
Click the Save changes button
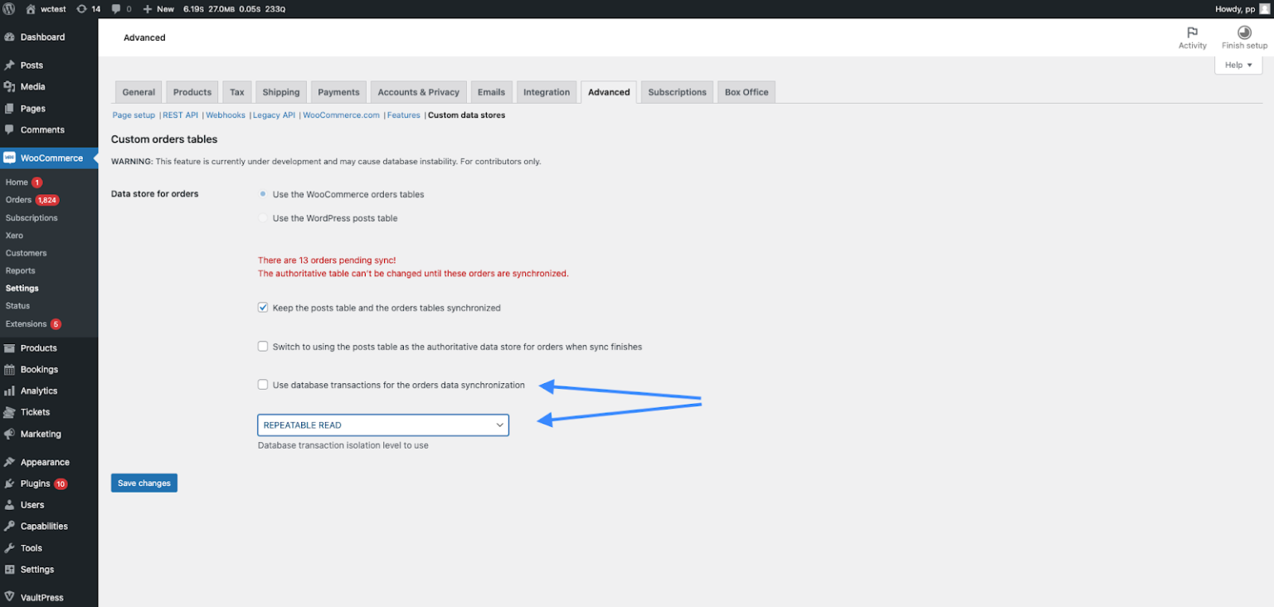pyautogui.click(x=144, y=483)
